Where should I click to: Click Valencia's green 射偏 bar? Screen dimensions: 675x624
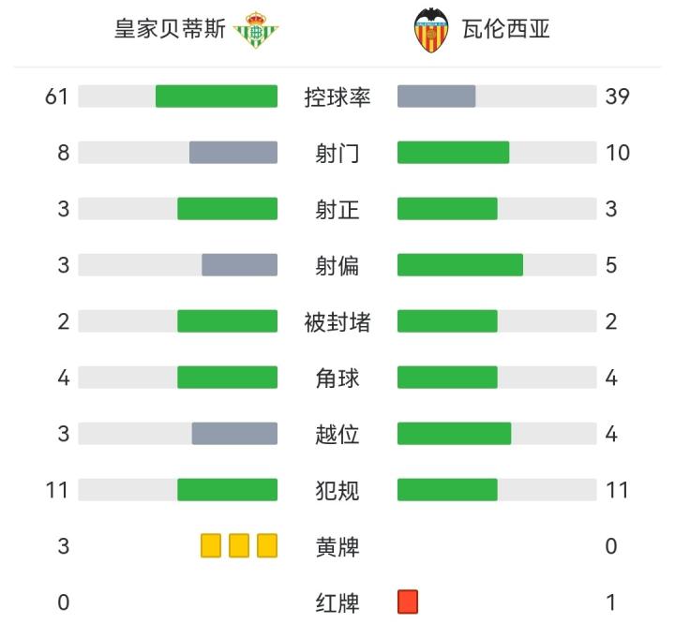pos(460,265)
